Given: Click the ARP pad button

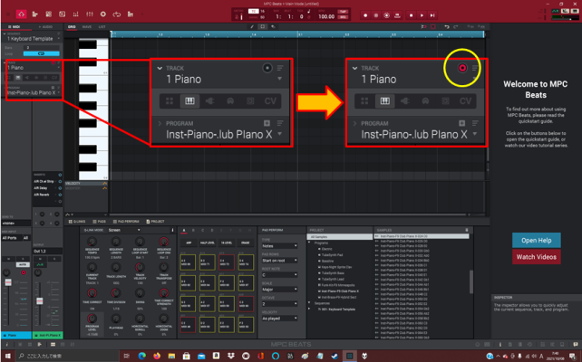Looking at the screenshot, I should (189, 243).
